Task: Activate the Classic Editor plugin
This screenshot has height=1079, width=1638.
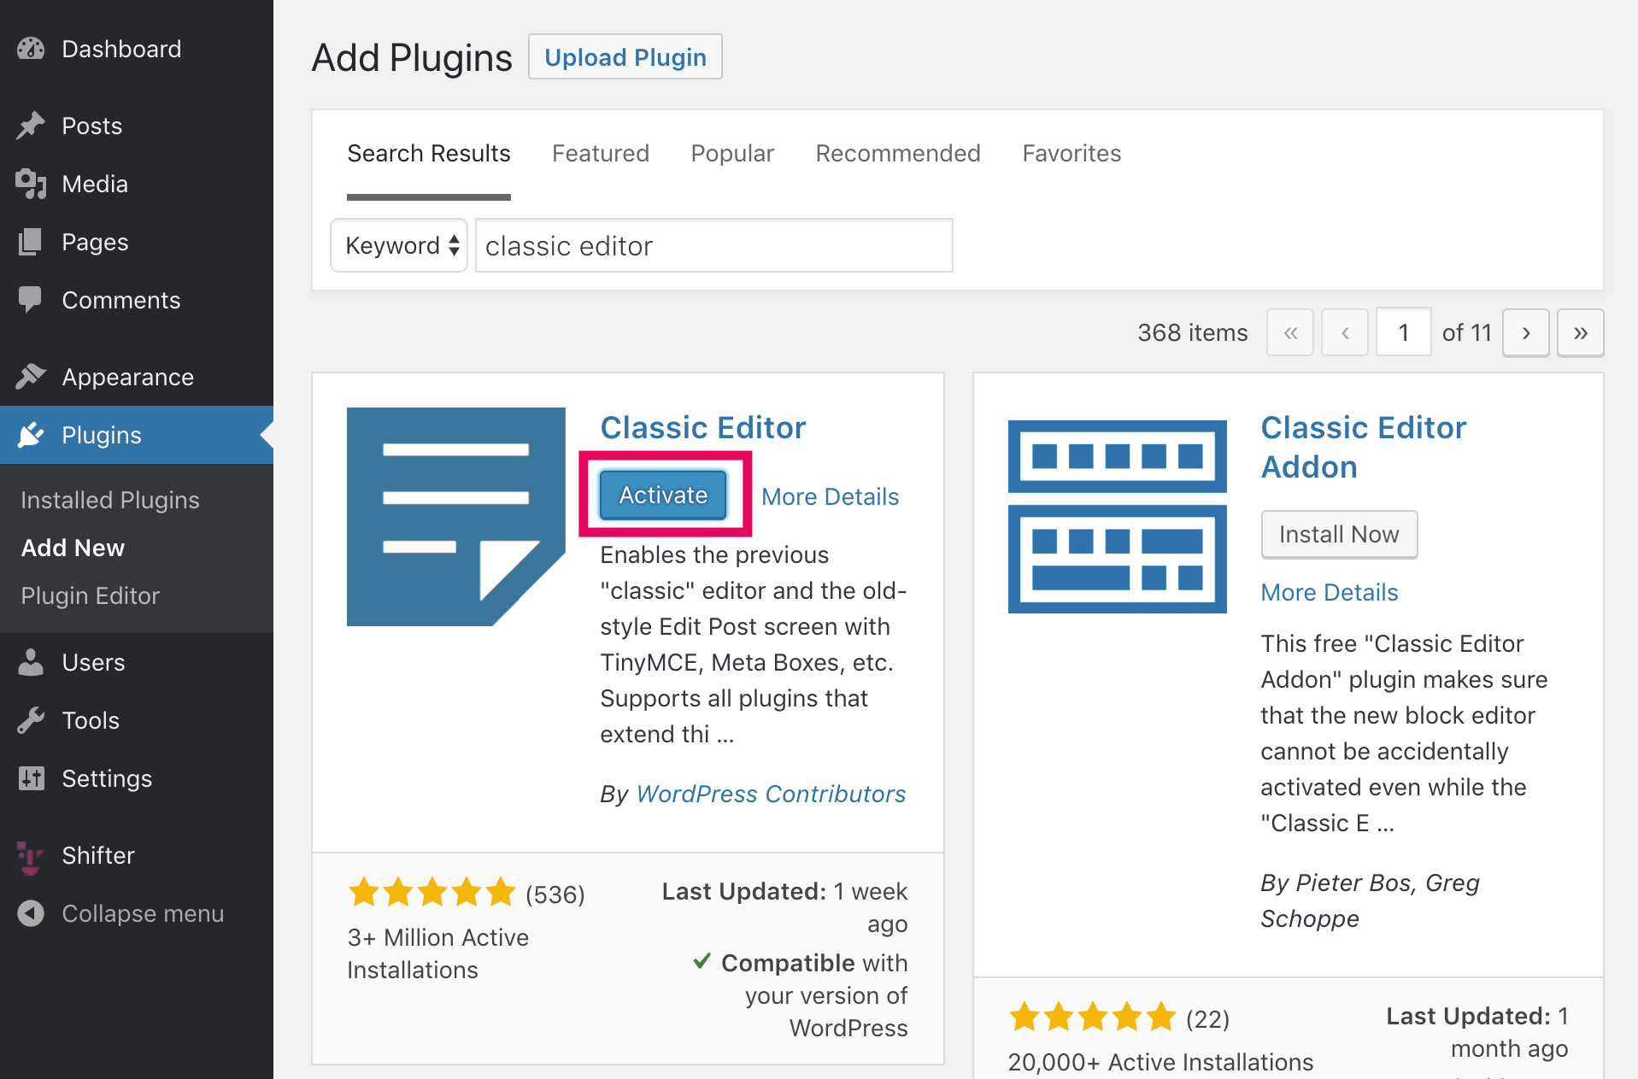Action: (x=663, y=495)
